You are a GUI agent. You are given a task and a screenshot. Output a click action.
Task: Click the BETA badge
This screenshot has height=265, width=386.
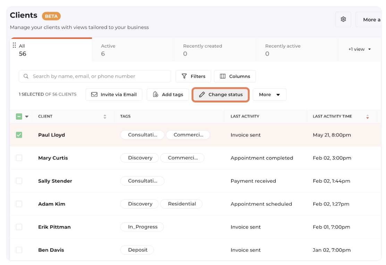51,16
